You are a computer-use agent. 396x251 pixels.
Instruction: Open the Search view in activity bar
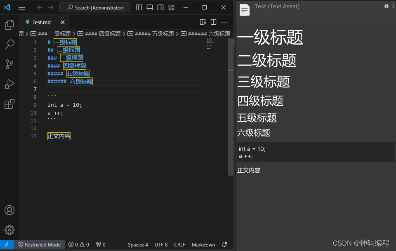tap(9, 45)
